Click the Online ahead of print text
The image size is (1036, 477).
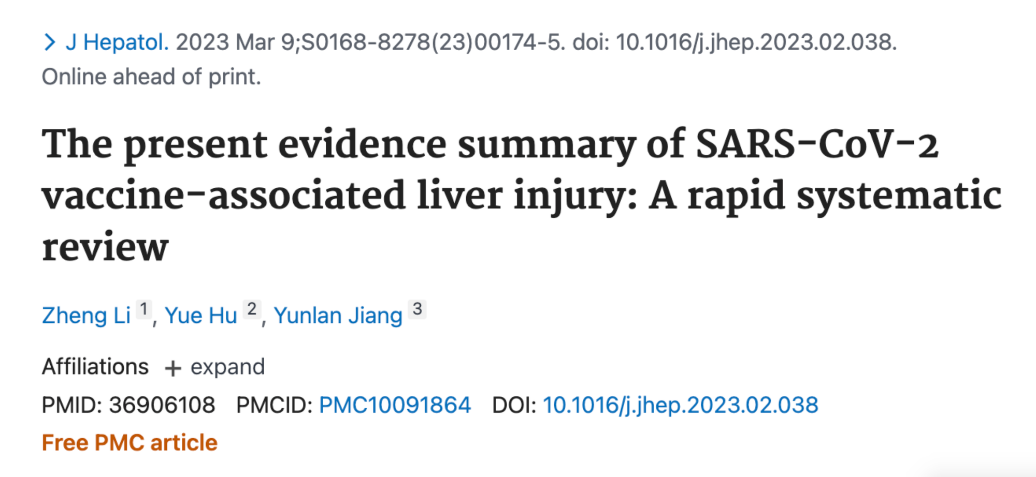click(151, 77)
